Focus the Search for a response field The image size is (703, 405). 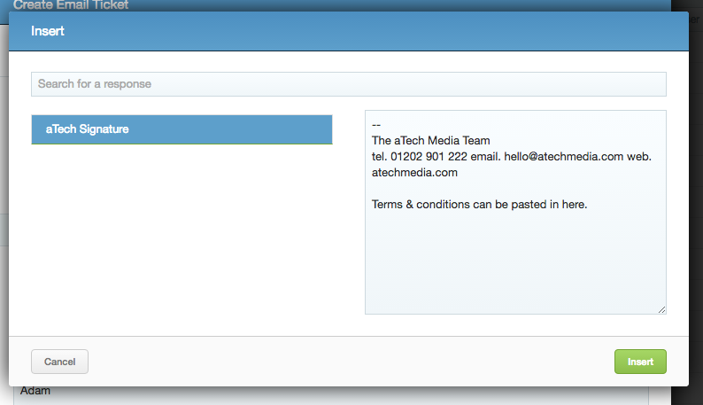(x=348, y=84)
